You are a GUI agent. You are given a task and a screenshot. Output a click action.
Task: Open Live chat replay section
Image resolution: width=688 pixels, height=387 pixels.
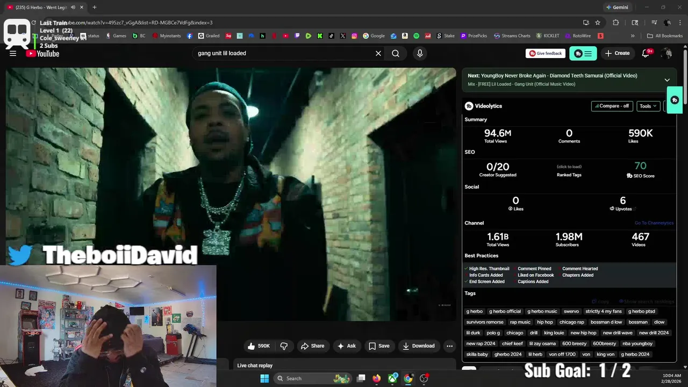coord(344,365)
